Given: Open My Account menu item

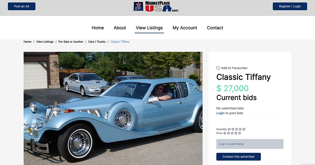Looking at the screenshot, I should (x=185, y=28).
